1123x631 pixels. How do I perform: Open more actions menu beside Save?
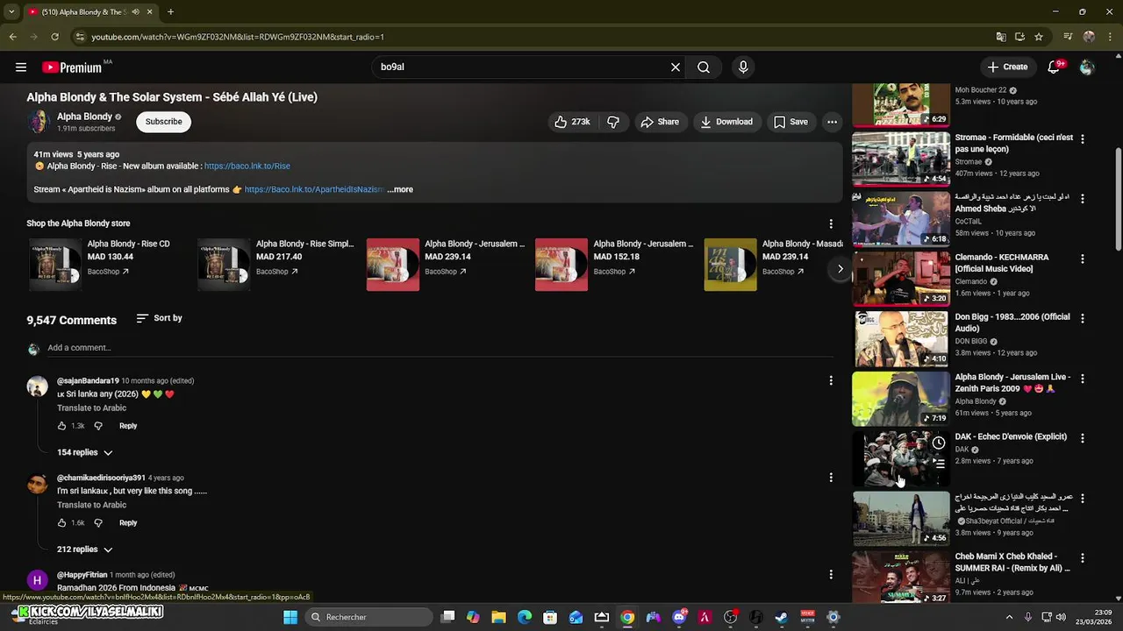(832, 122)
